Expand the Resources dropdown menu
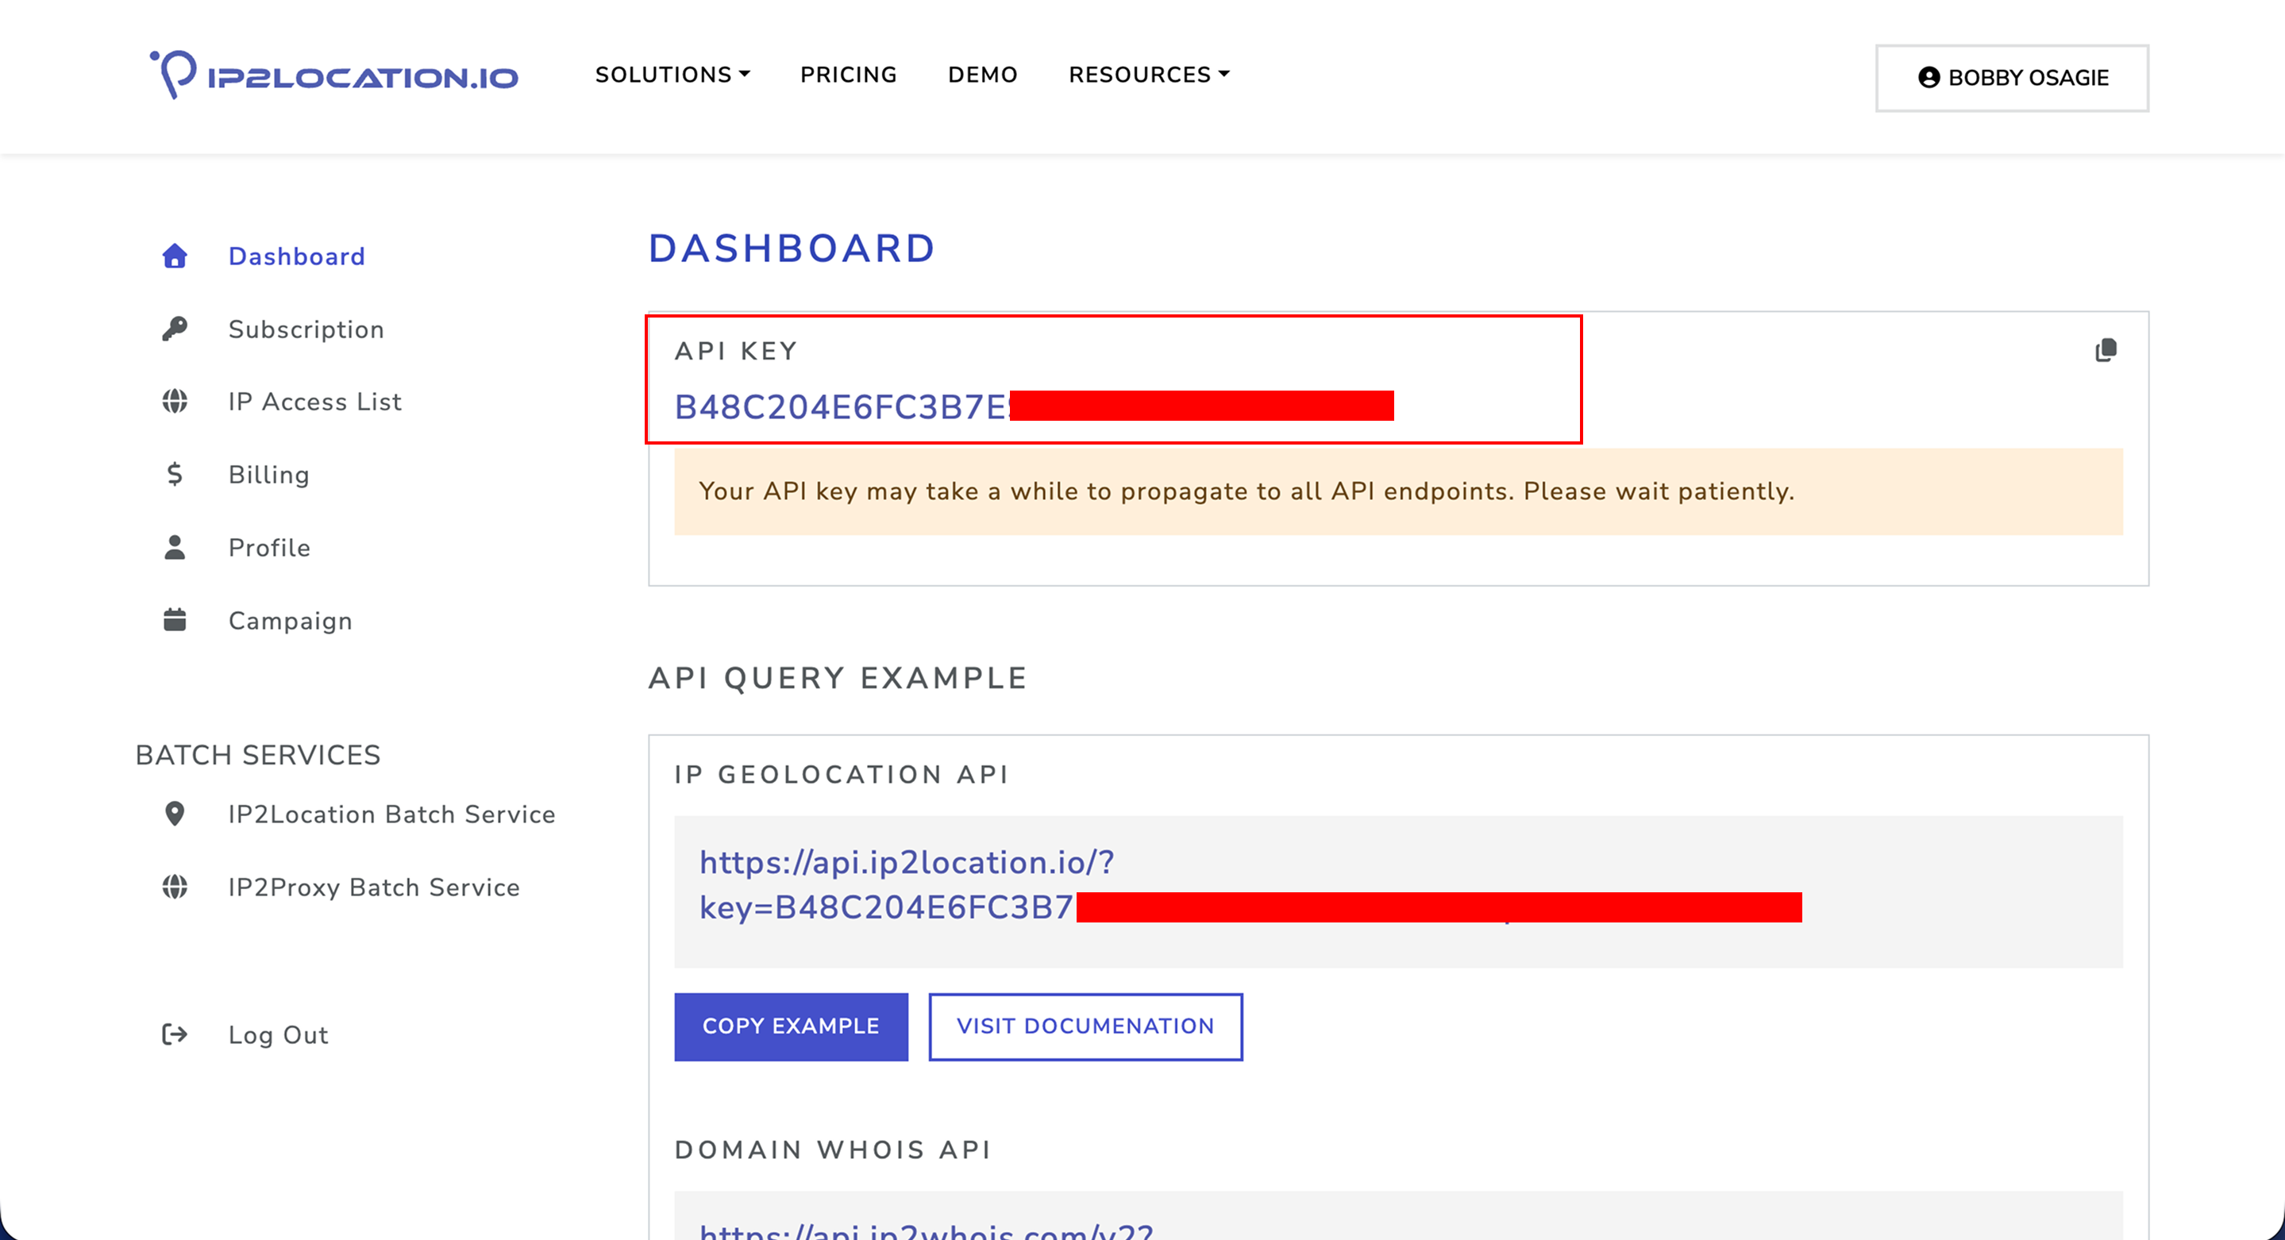Image resolution: width=2285 pixels, height=1240 pixels. tap(1149, 75)
